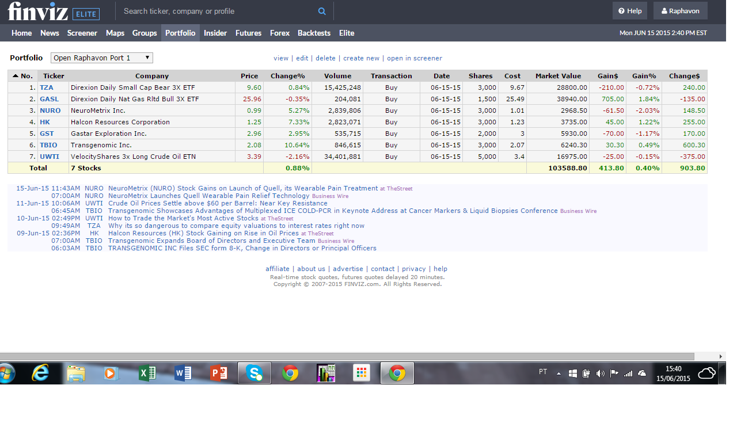Click the 'open in screener' link
The height and width of the screenshot is (442, 737).
414,58
